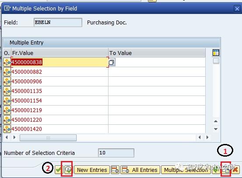The height and width of the screenshot is (178, 242).
Task: Click the green checkmark Copy button
Action: (59, 170)
